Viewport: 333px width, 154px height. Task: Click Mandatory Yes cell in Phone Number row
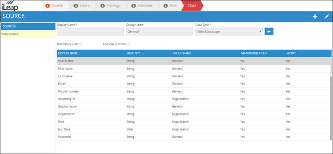click(243, 91)
